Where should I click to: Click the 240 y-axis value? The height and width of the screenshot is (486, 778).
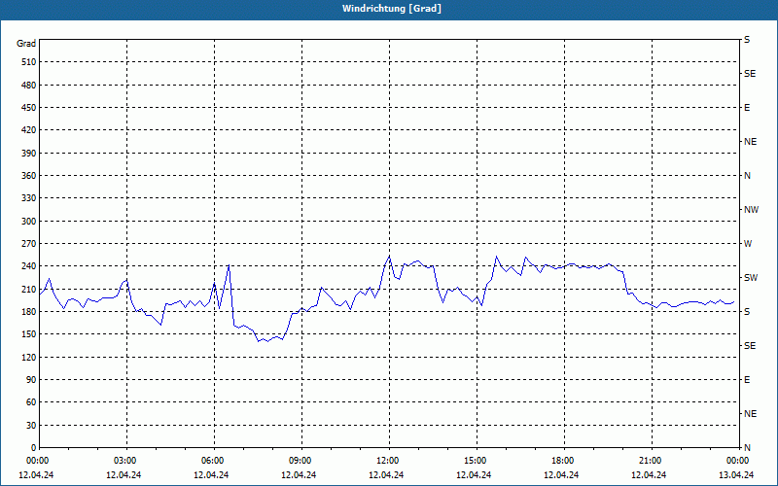pyautogui.click(x=29, y=266)
